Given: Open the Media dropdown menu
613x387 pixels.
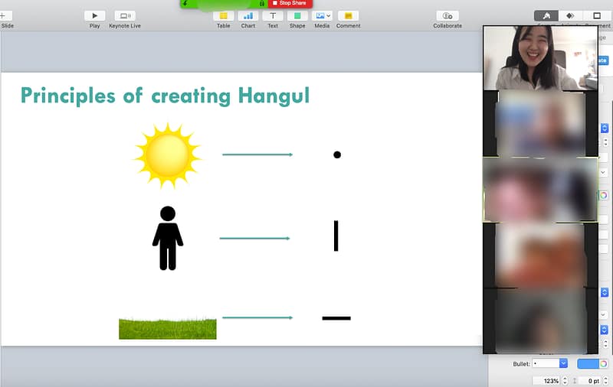Looking at the screenshot, I should [323, 16].
